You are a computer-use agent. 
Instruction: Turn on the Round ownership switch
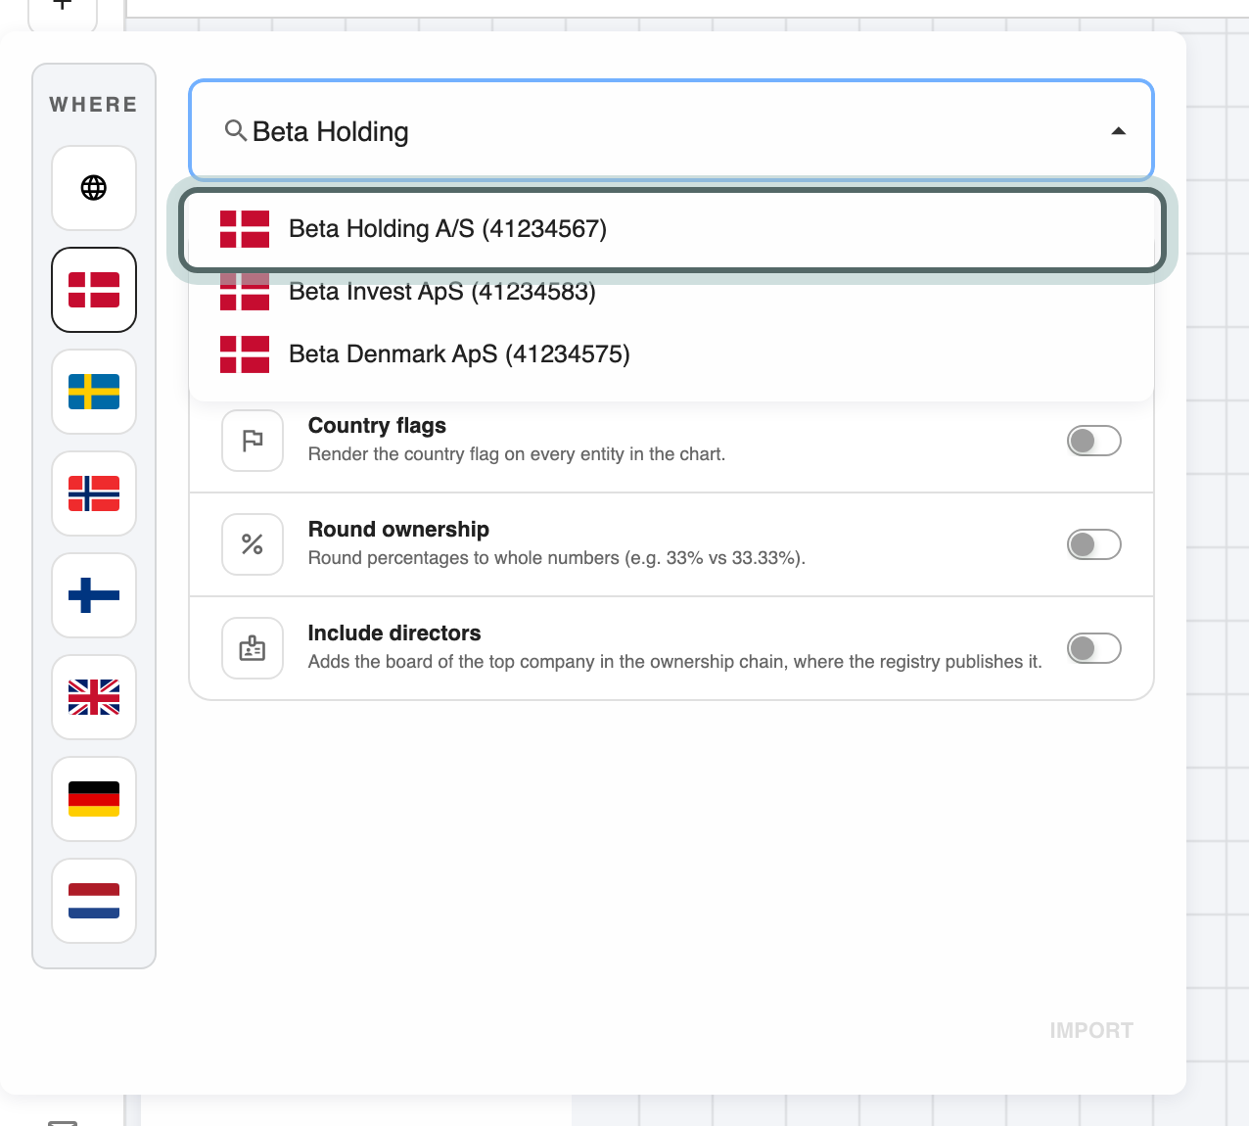1094,544
